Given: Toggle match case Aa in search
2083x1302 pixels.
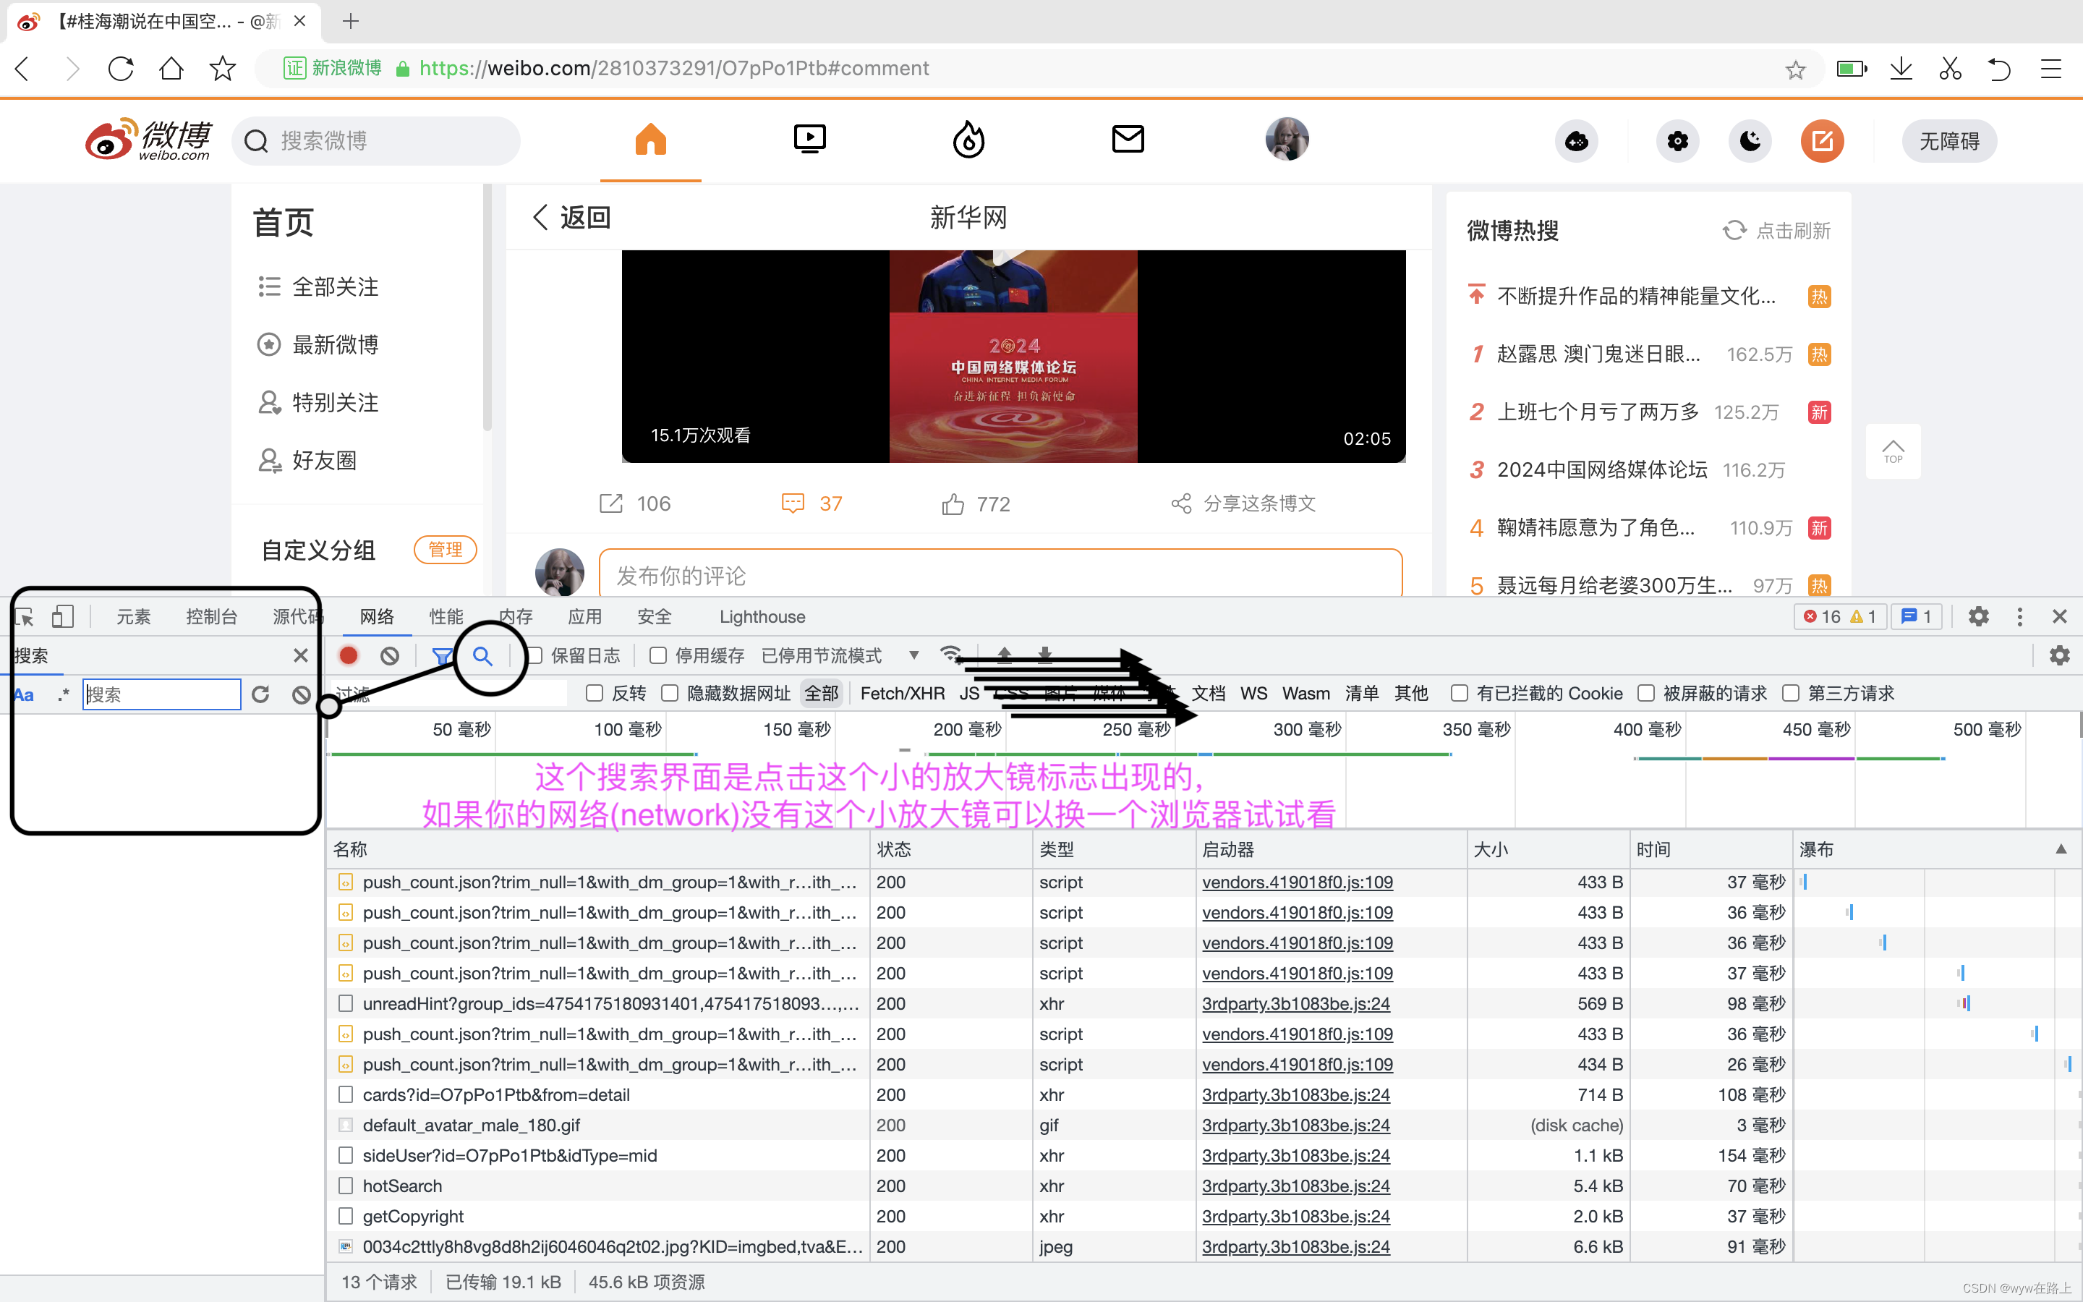Looking at the screenshot, I should tap(24, 695).
